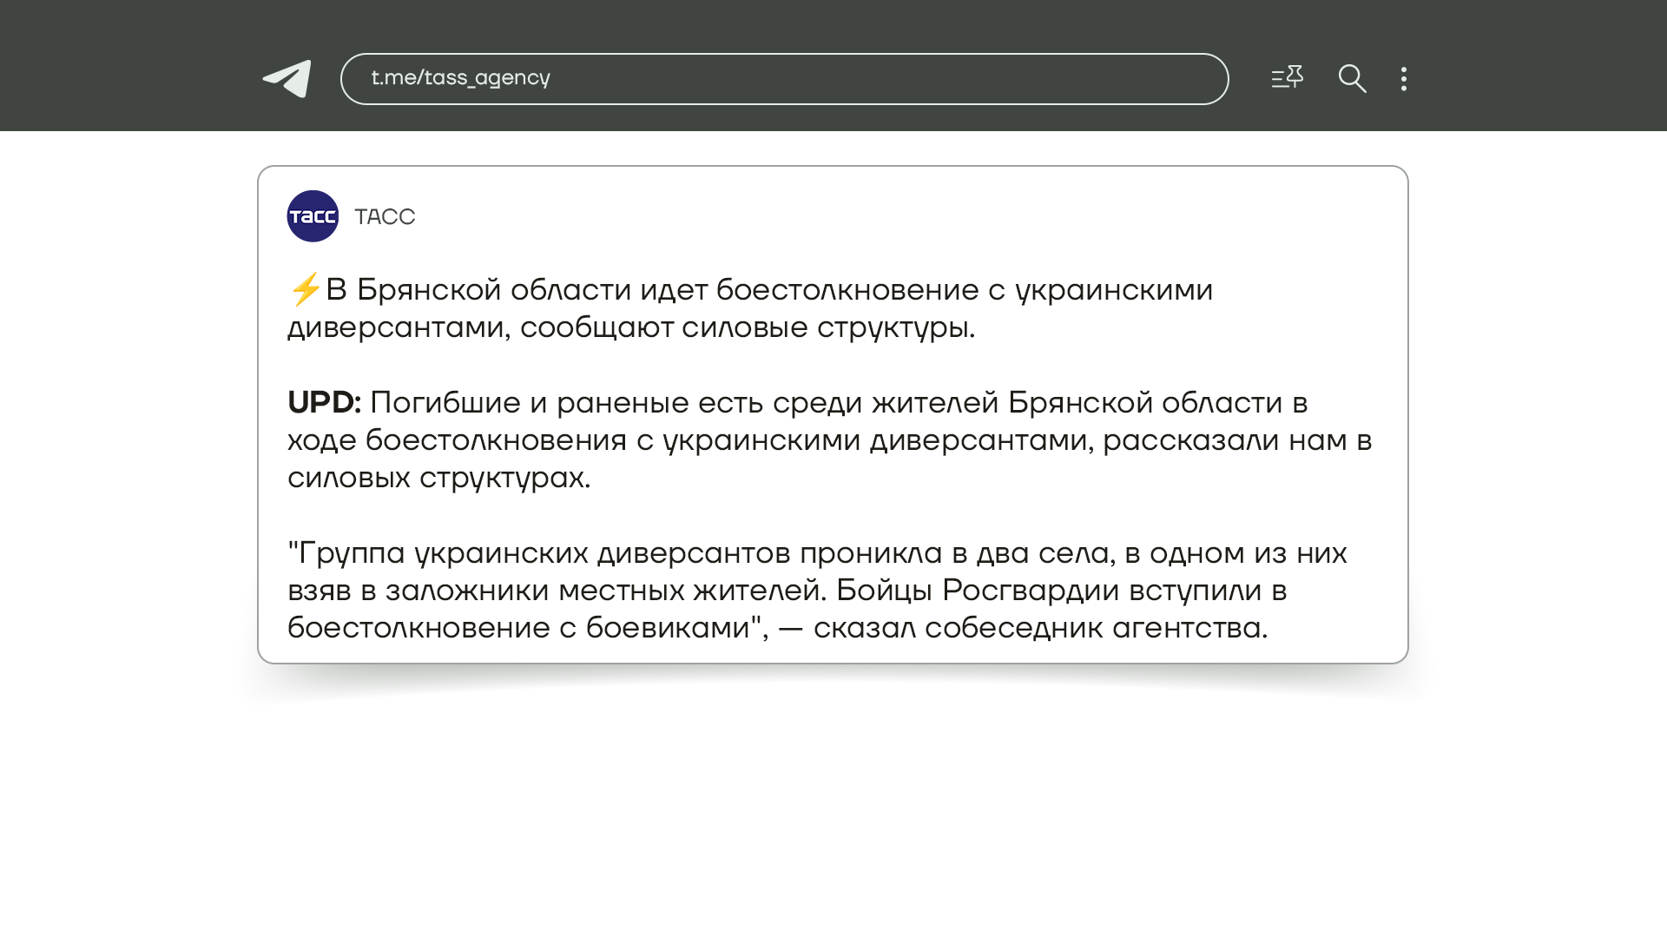This screenshot has width=1667, height=938.
Task: Click the words силовые структуры in first paragraph
Action: point(827,327)
